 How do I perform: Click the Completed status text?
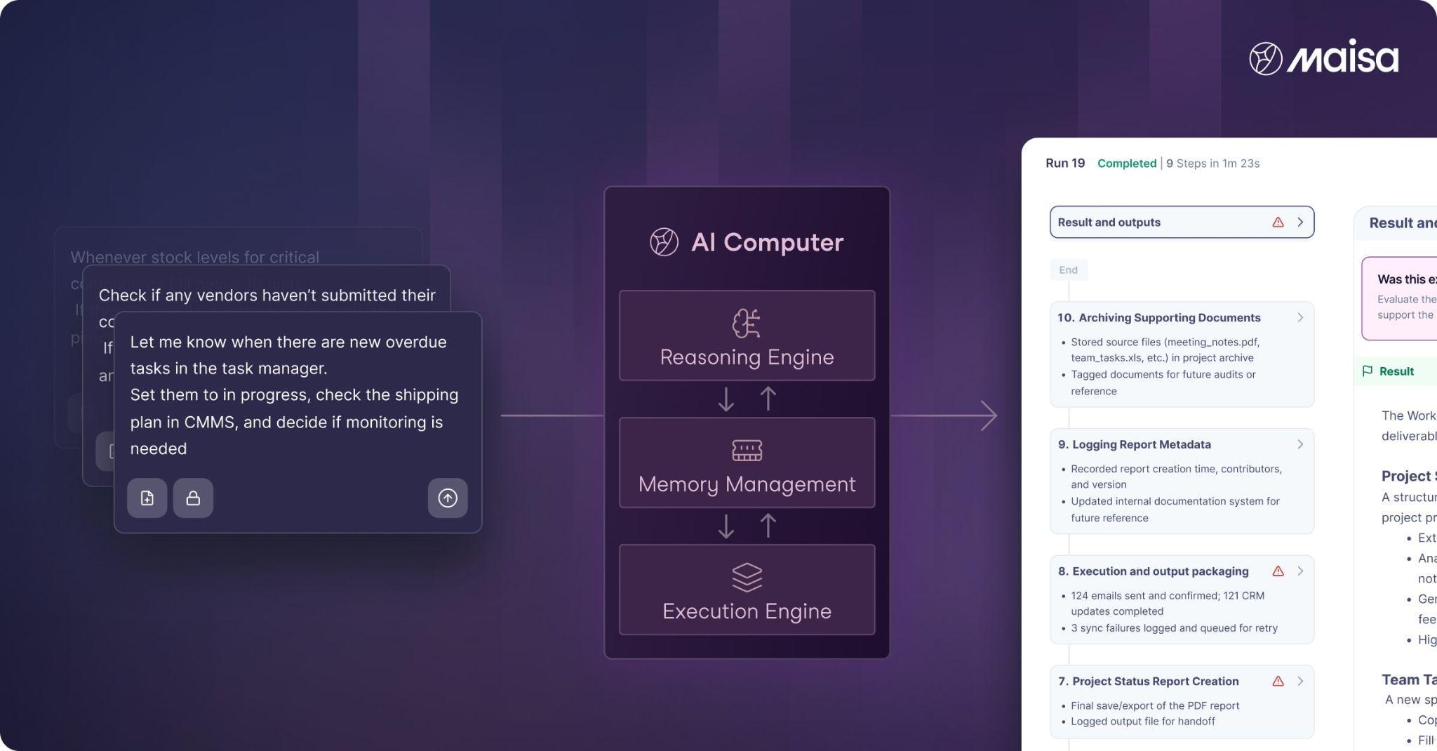(x=1126, y=164)
